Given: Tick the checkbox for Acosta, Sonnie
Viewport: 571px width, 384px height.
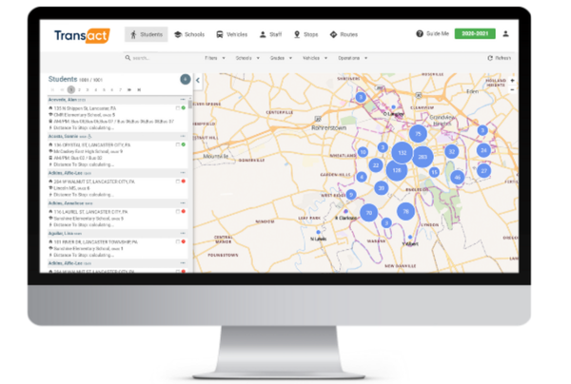Looking at the screenshot, I should pos(178,144).
